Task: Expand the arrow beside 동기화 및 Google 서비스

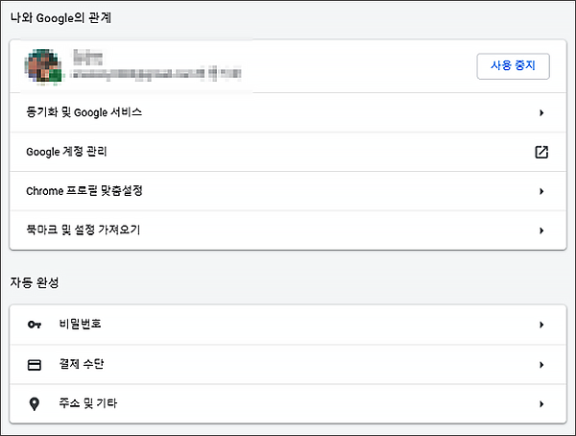Action: tap(541, 113)
